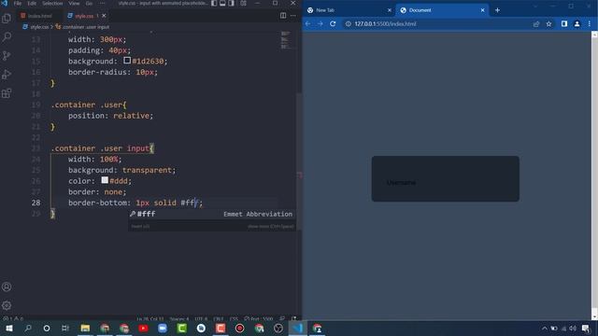Open the Run and Debug view
Image resolution: width=598 pixels, height=336 pixels.
point(7,75)
